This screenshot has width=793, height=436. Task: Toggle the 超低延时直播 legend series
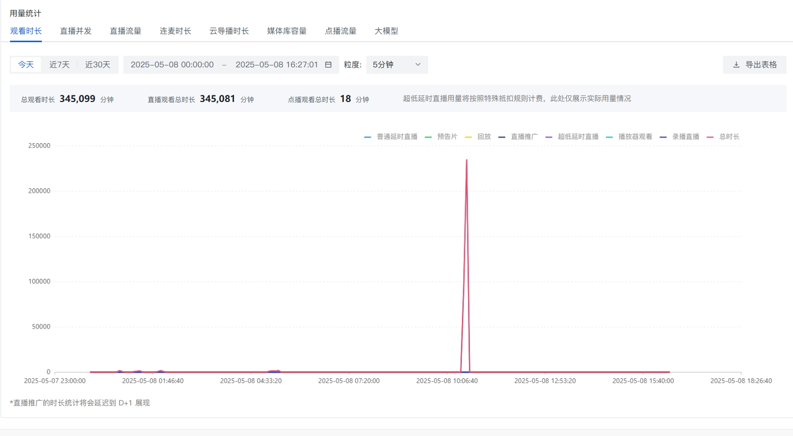click(x=572, y=137)
